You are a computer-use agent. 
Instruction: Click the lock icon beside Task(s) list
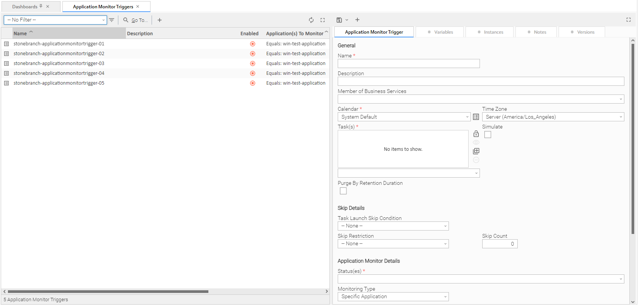476,134
